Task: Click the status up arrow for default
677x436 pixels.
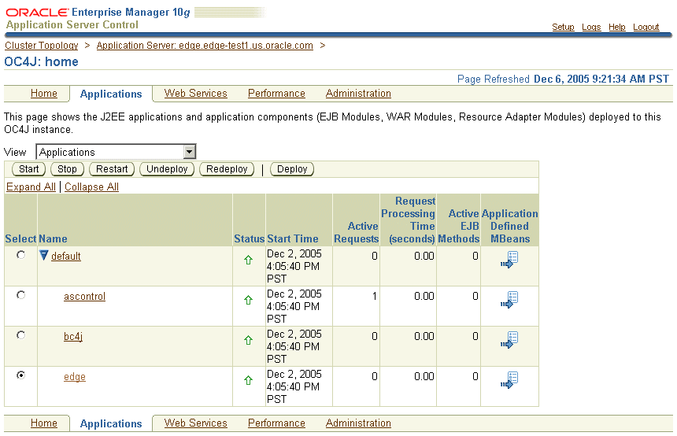Action: pyautogui.click(x=248, y=260)
